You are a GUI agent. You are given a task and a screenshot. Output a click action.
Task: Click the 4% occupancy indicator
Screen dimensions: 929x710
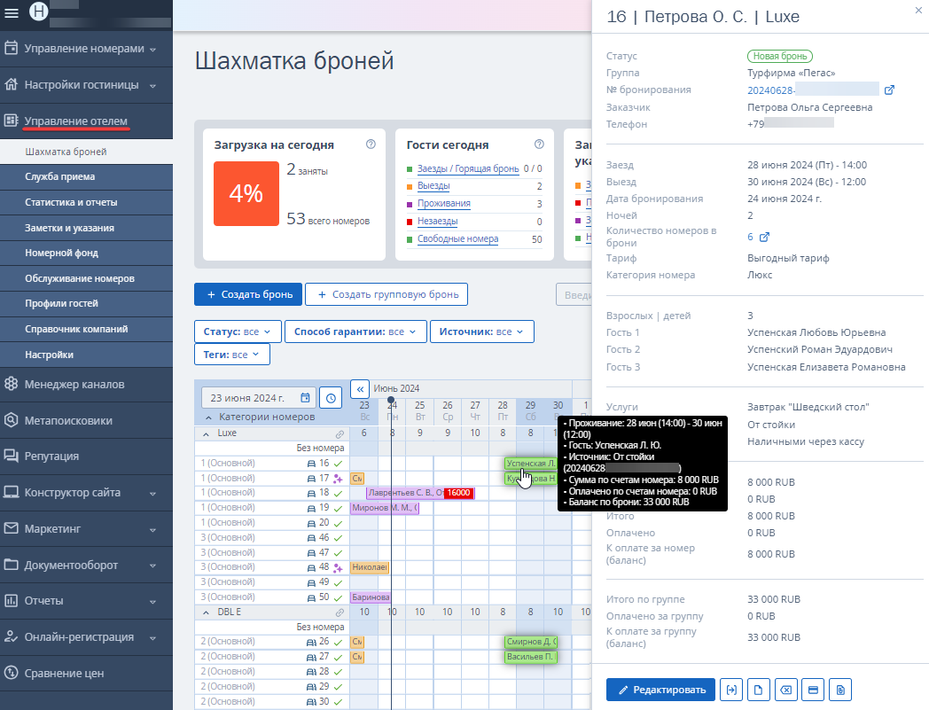[x=246, y=194]
